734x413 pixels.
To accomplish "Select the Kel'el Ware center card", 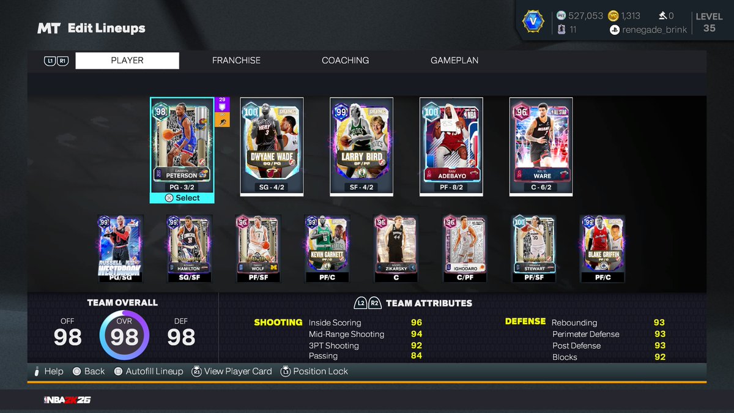I will 541,146.
